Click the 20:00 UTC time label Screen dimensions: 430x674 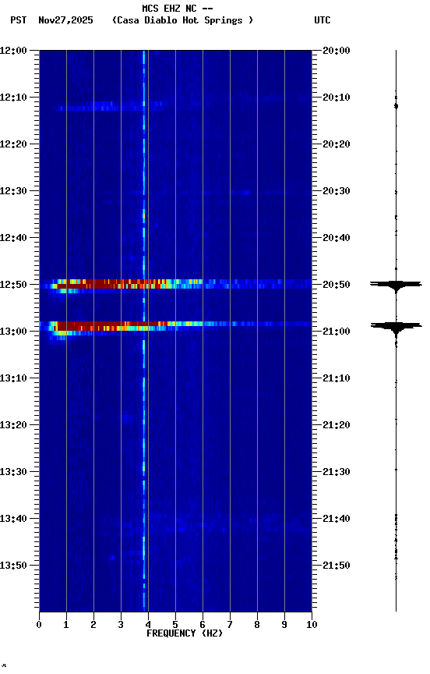pos(337,51)
